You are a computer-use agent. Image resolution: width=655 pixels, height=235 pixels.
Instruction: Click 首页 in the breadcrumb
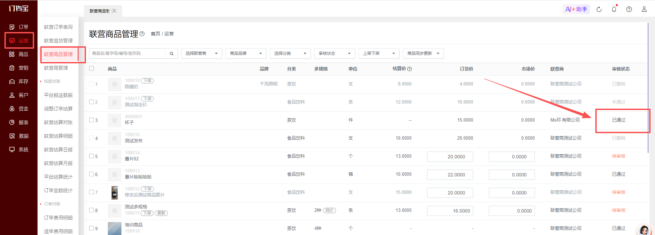tap(155, 34)
